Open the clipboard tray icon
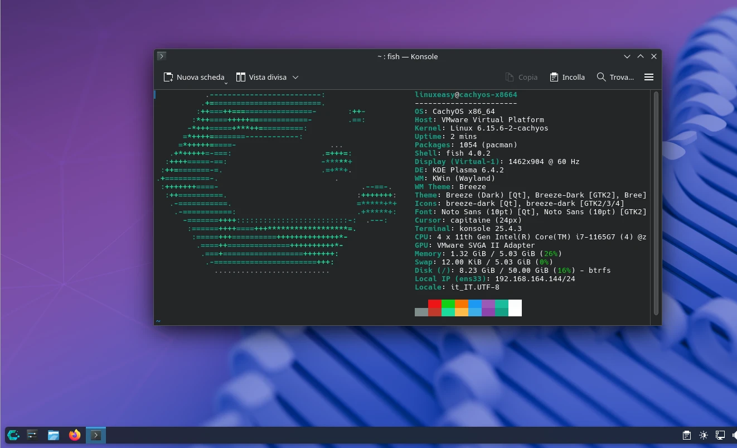 point(687,435)
